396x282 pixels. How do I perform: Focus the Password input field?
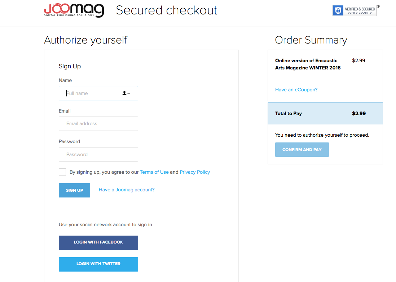click(98, 154)
